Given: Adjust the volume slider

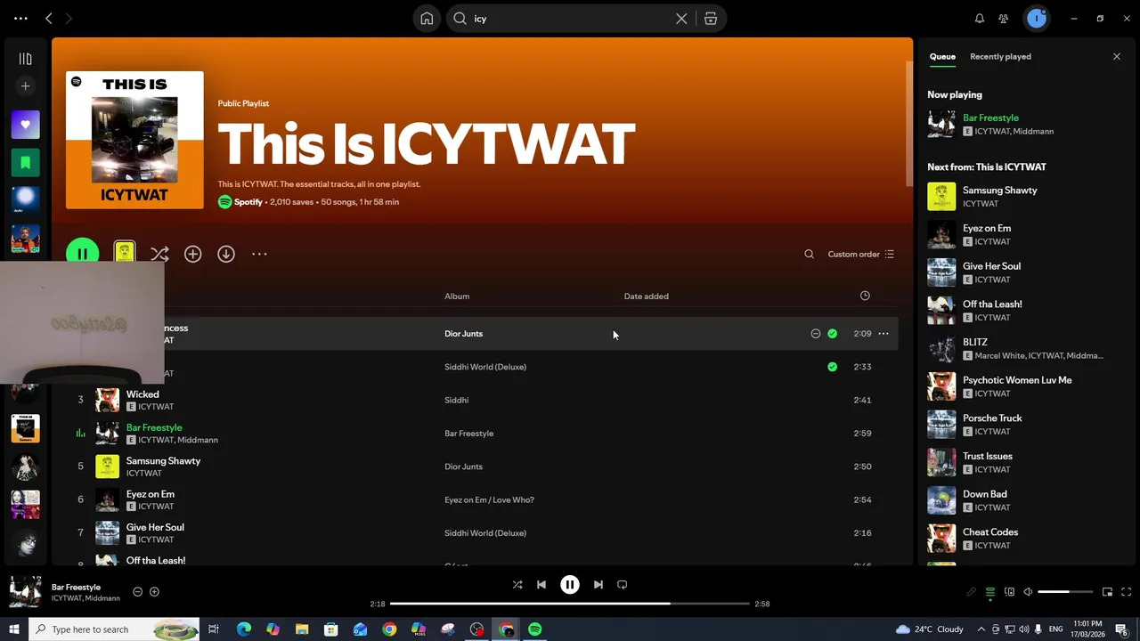Looking at the screenshot, I should [1065, 592].
